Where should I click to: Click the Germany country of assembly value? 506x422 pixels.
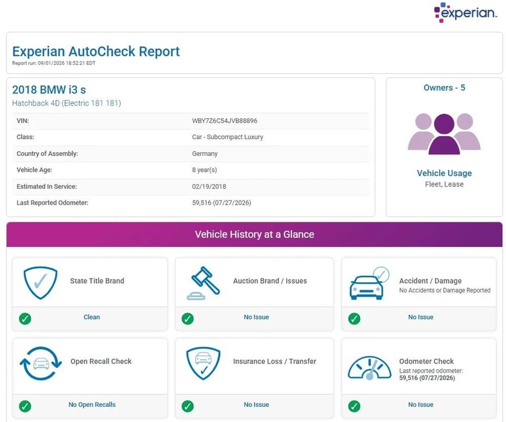205,154
